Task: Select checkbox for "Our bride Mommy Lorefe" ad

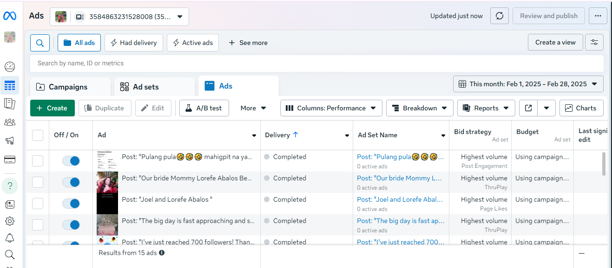Action: pos(38,182)
